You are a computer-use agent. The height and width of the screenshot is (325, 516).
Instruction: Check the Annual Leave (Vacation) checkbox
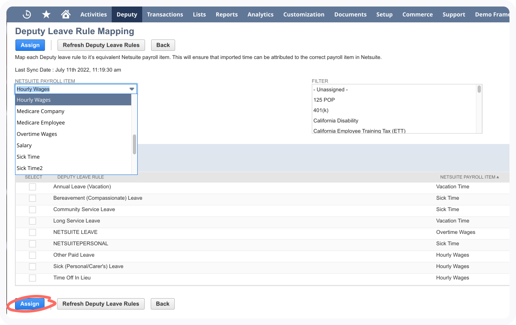click(x=33, y=187)
